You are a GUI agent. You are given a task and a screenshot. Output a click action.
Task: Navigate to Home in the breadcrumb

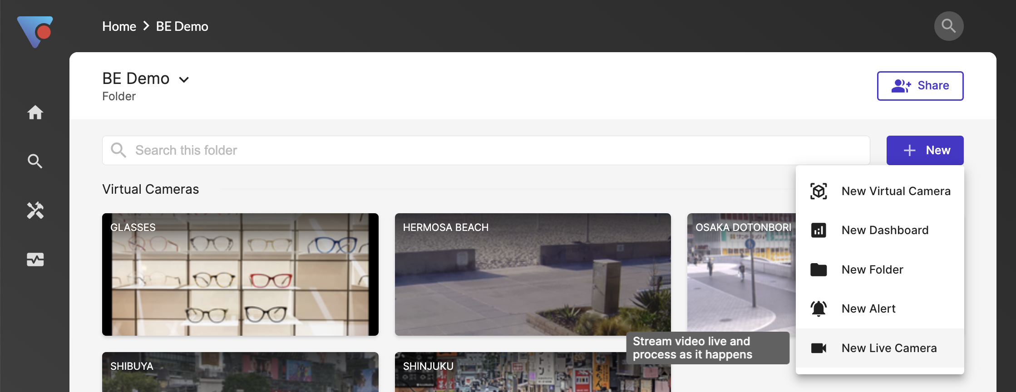(x=119, y=26)
